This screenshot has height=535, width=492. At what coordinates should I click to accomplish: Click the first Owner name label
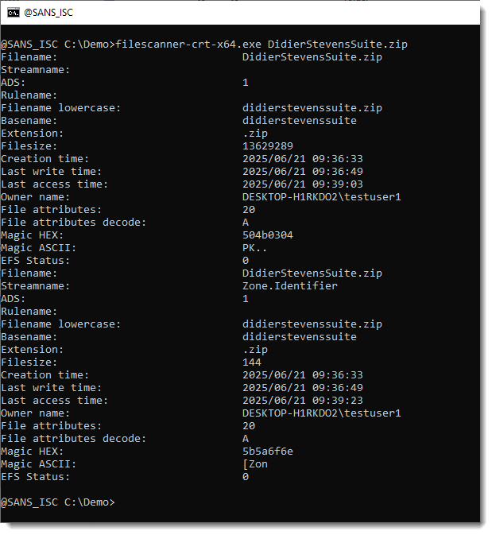pos(35,197)
